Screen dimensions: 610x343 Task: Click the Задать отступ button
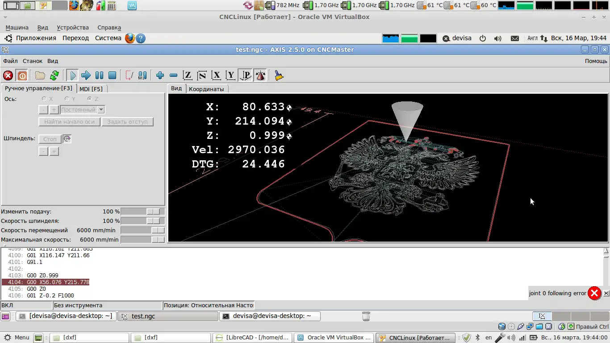[127, 121]
